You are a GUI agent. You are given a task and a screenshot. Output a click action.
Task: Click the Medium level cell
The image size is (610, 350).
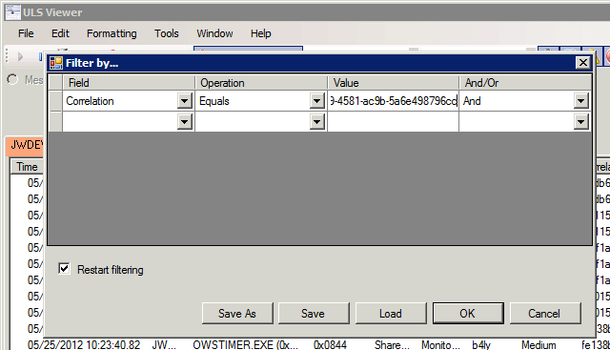pos(539,345)
